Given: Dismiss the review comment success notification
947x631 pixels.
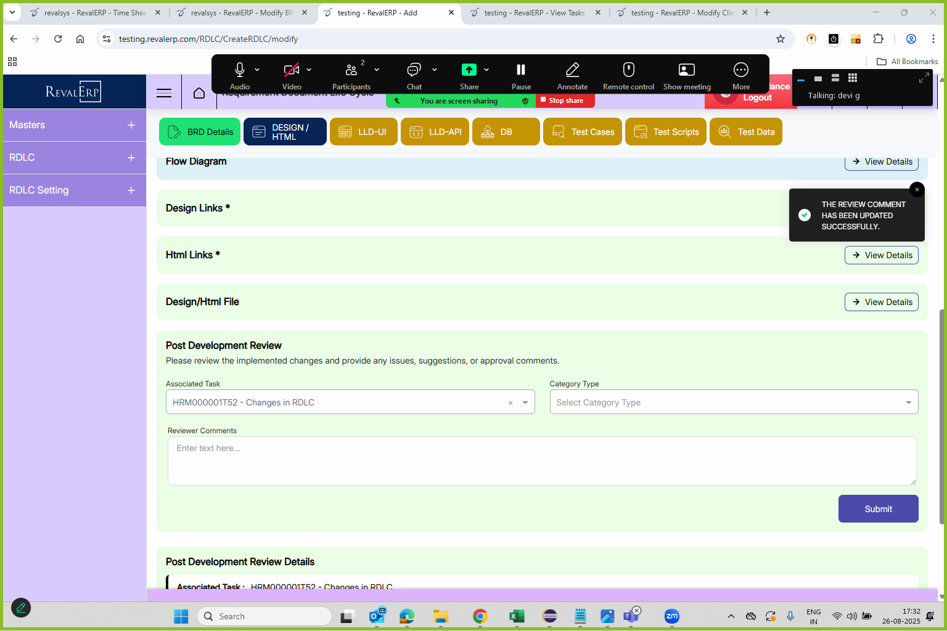Looking at the screenshot, I should pyautogui.click(x=917, y=190).
